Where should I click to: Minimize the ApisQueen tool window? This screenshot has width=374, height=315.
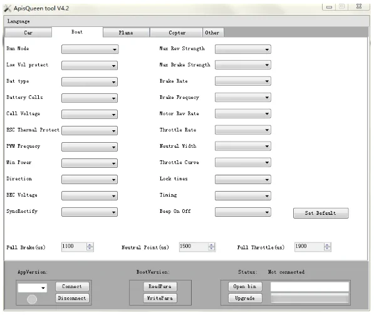[329, 7]
